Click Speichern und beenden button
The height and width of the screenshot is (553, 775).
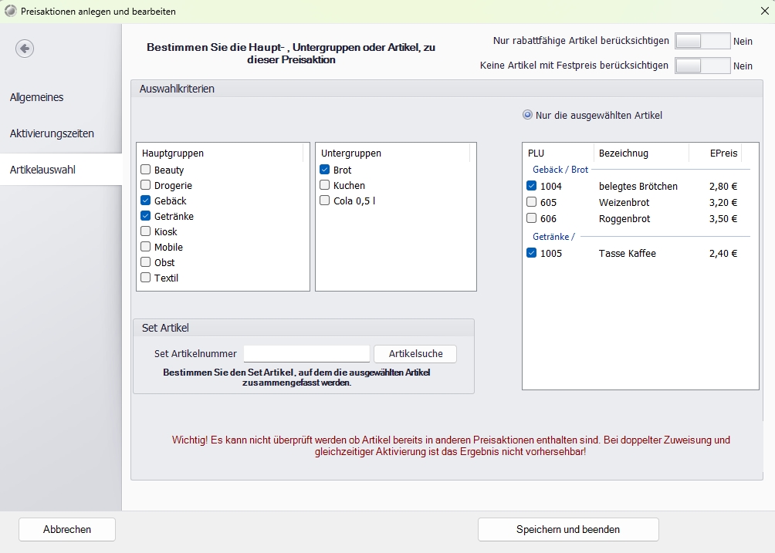(x=568, y=530)
